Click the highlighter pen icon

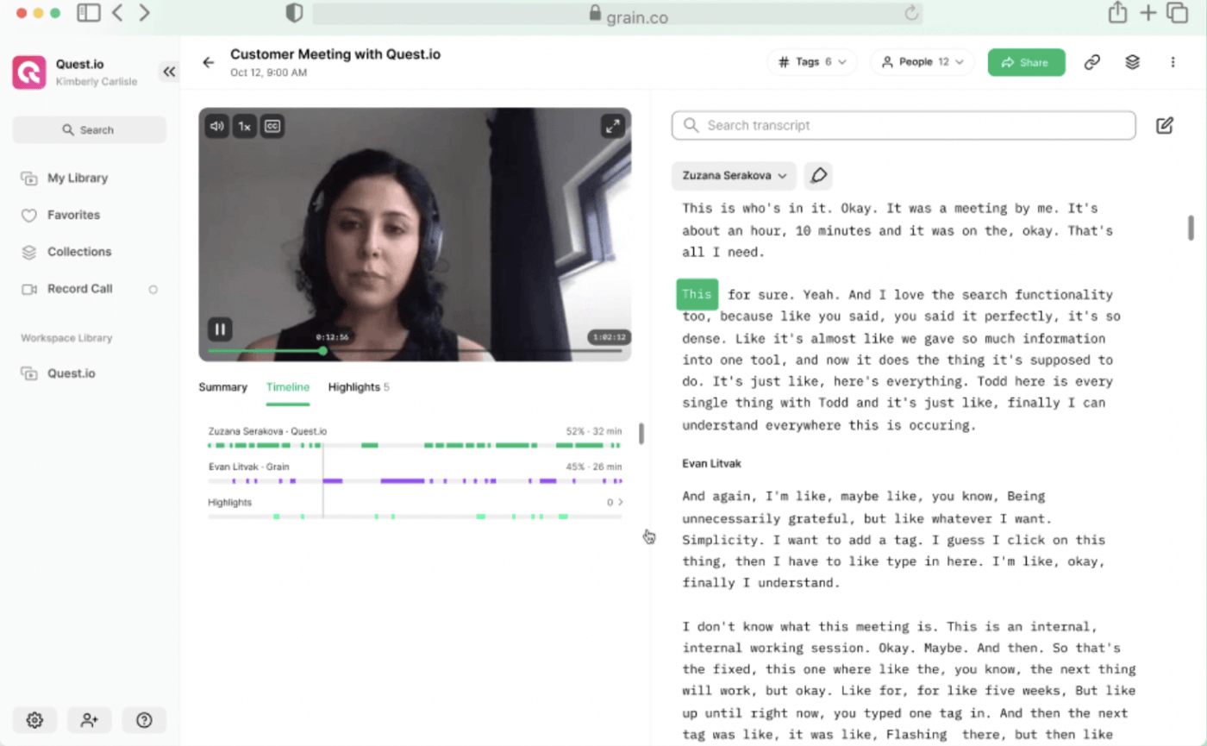[x=818, y=175]
